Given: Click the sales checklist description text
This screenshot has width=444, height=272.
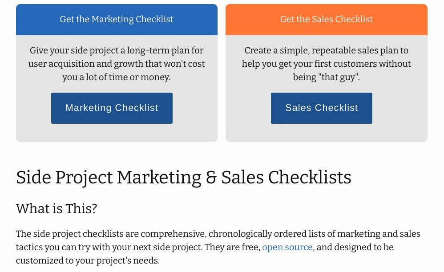Looking at the screenshot, I should tap(327, 64).
